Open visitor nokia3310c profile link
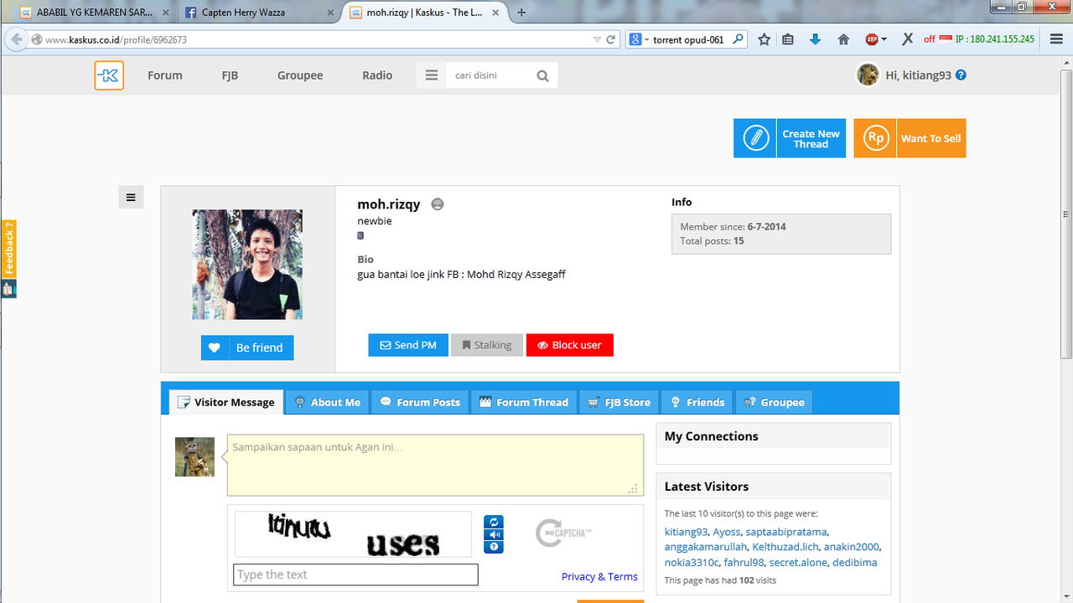Image resolution: width=1073 pixels, height=603 pixels. 692,563
